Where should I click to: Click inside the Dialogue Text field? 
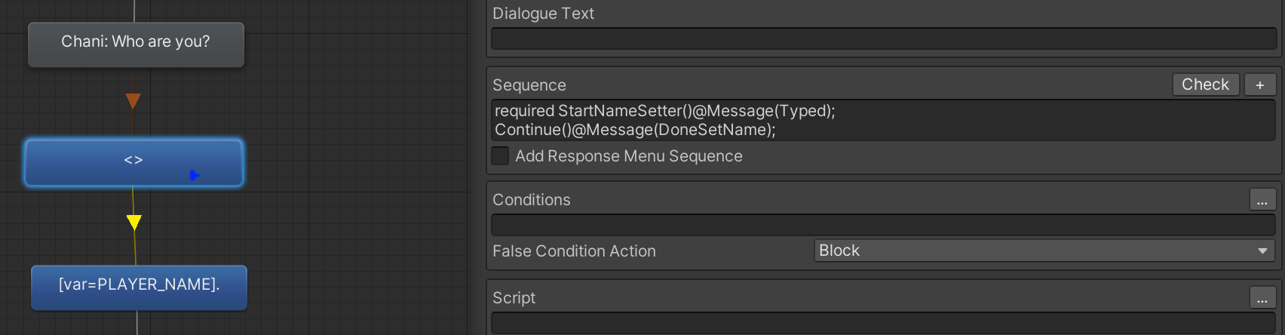click(x=884, y=38)
